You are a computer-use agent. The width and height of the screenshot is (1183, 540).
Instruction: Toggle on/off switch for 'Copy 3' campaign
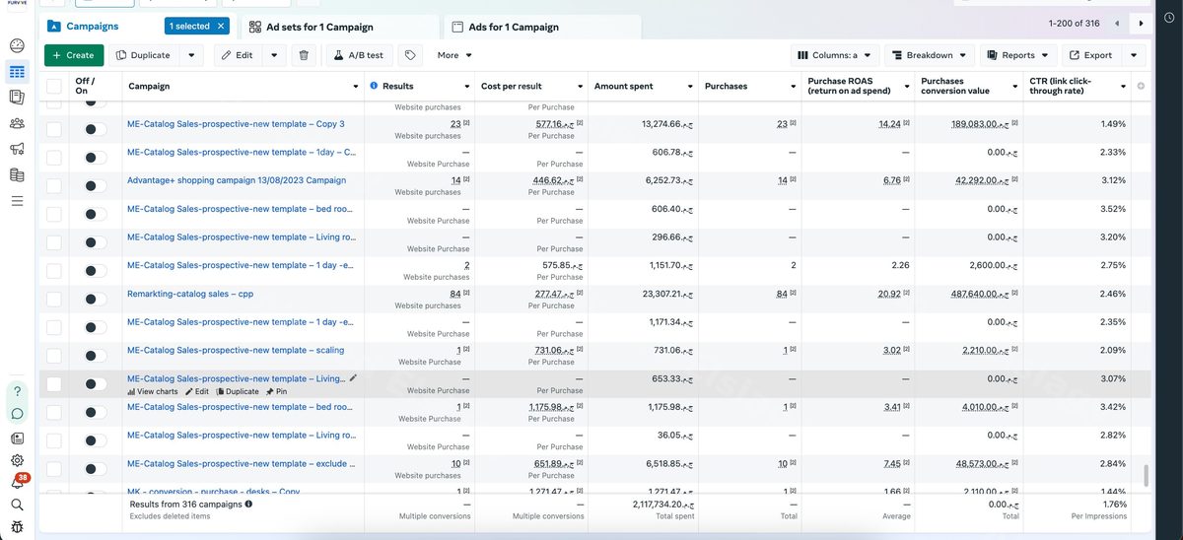coord(96,129)
